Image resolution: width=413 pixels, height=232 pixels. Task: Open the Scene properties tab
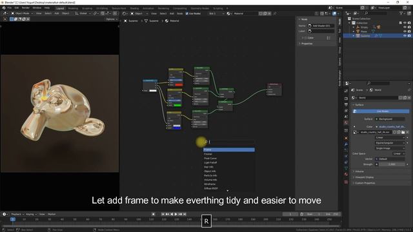pos(346,117)
